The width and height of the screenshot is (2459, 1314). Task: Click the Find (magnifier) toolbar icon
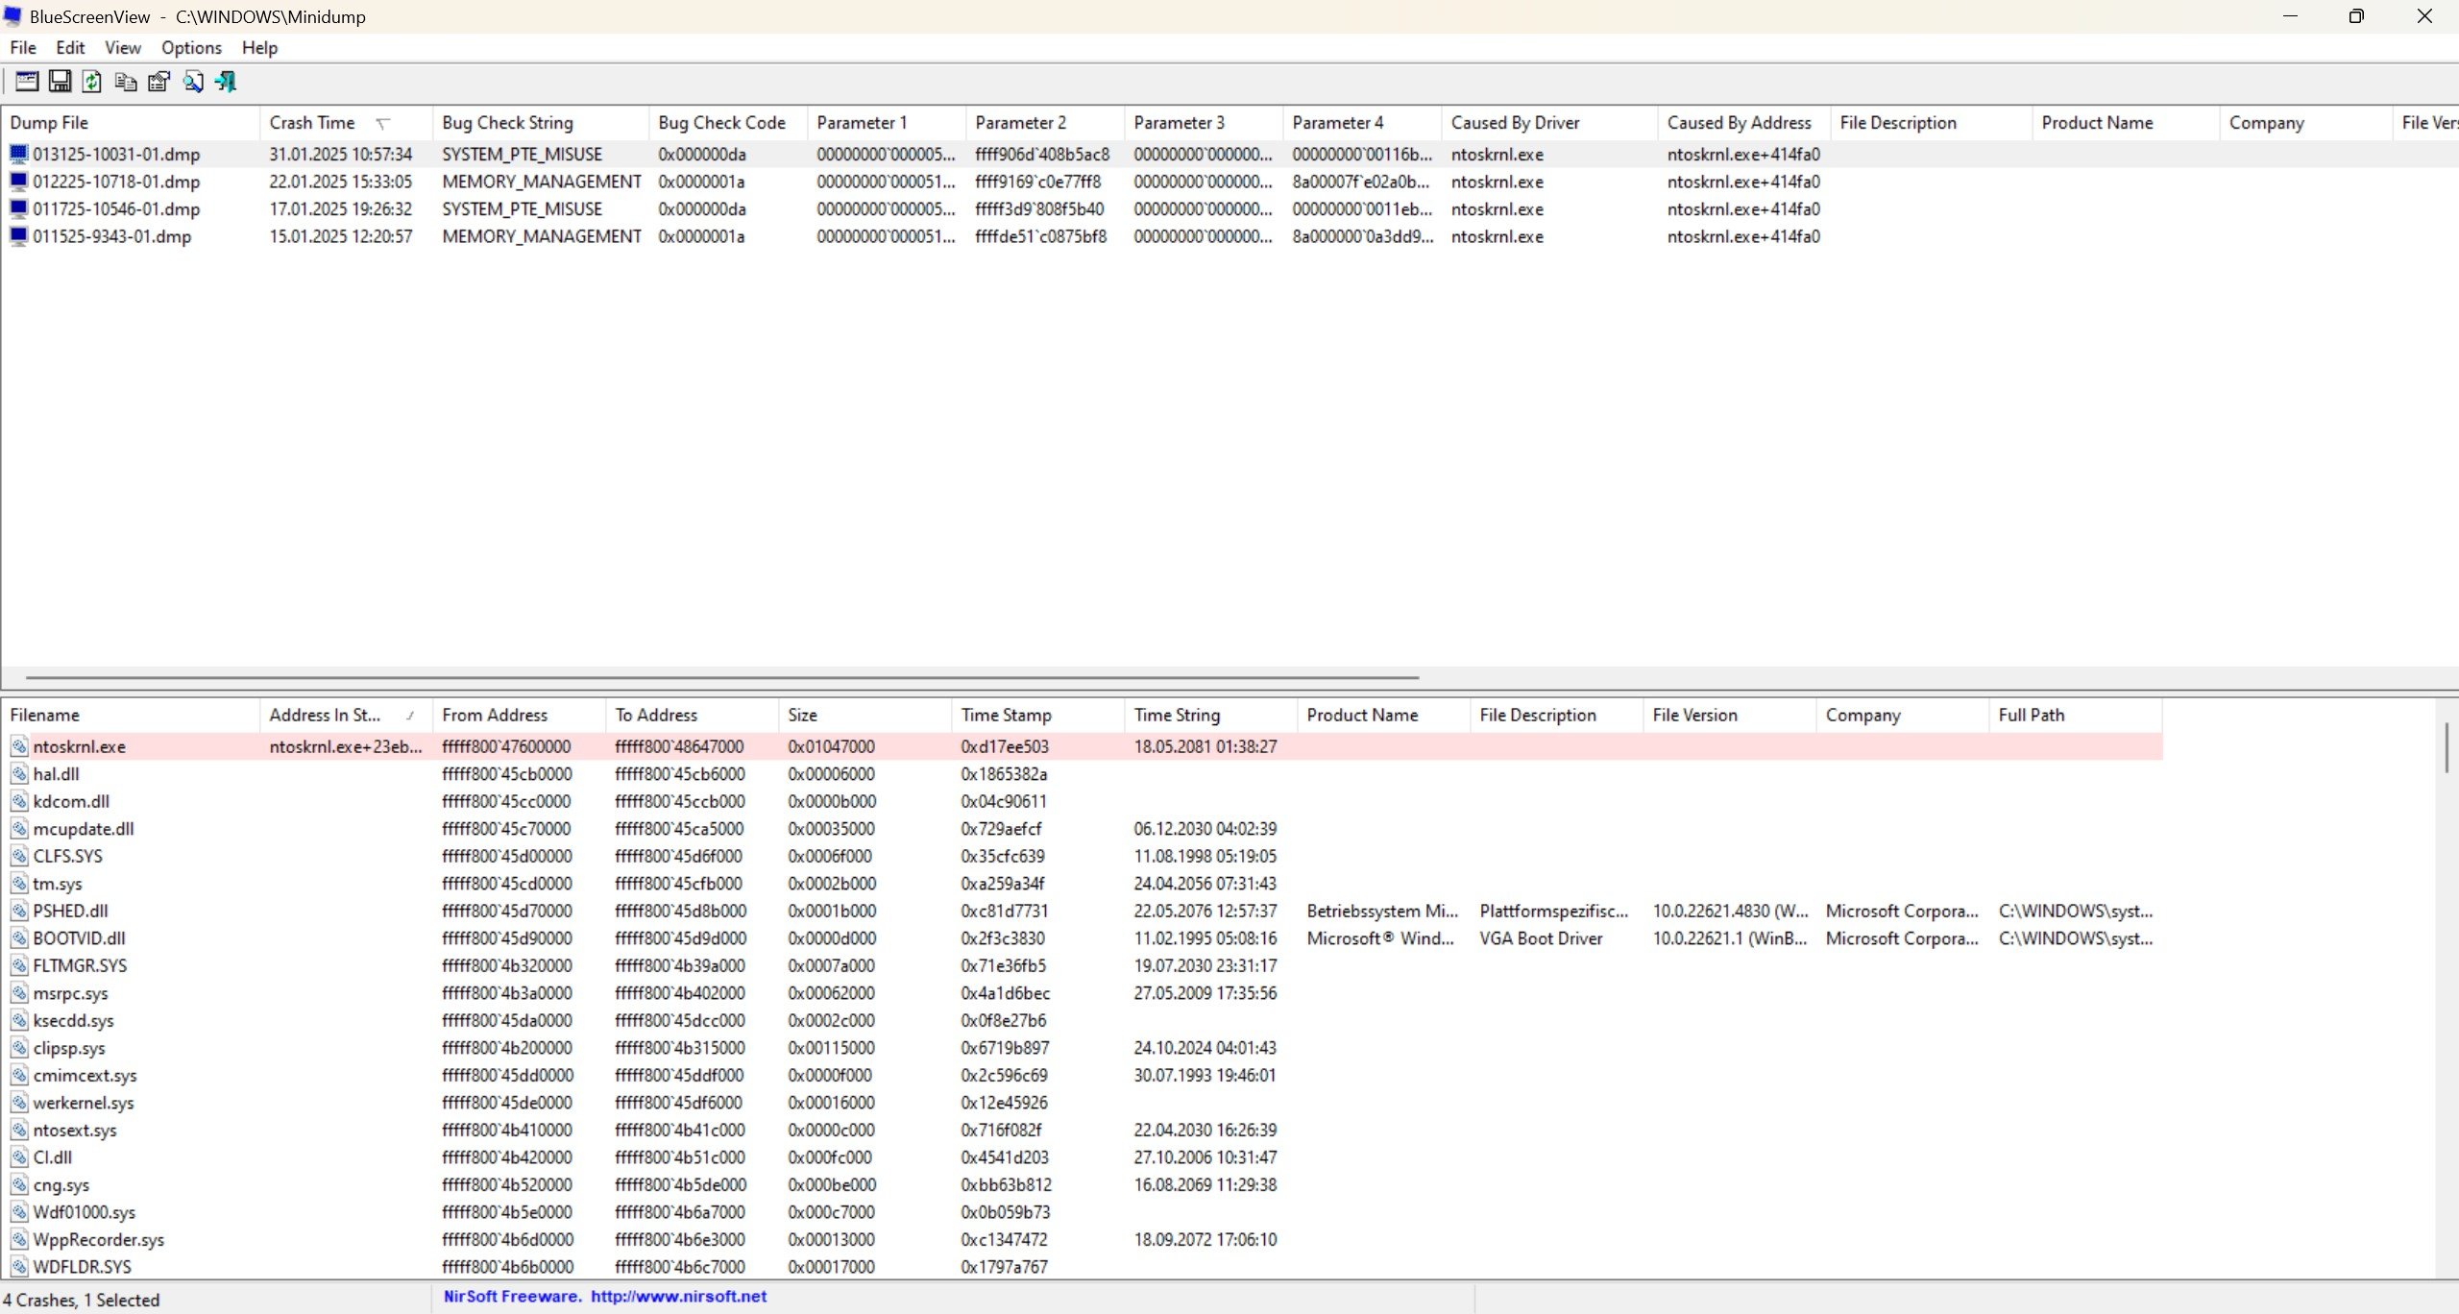(x=192, y=82)
